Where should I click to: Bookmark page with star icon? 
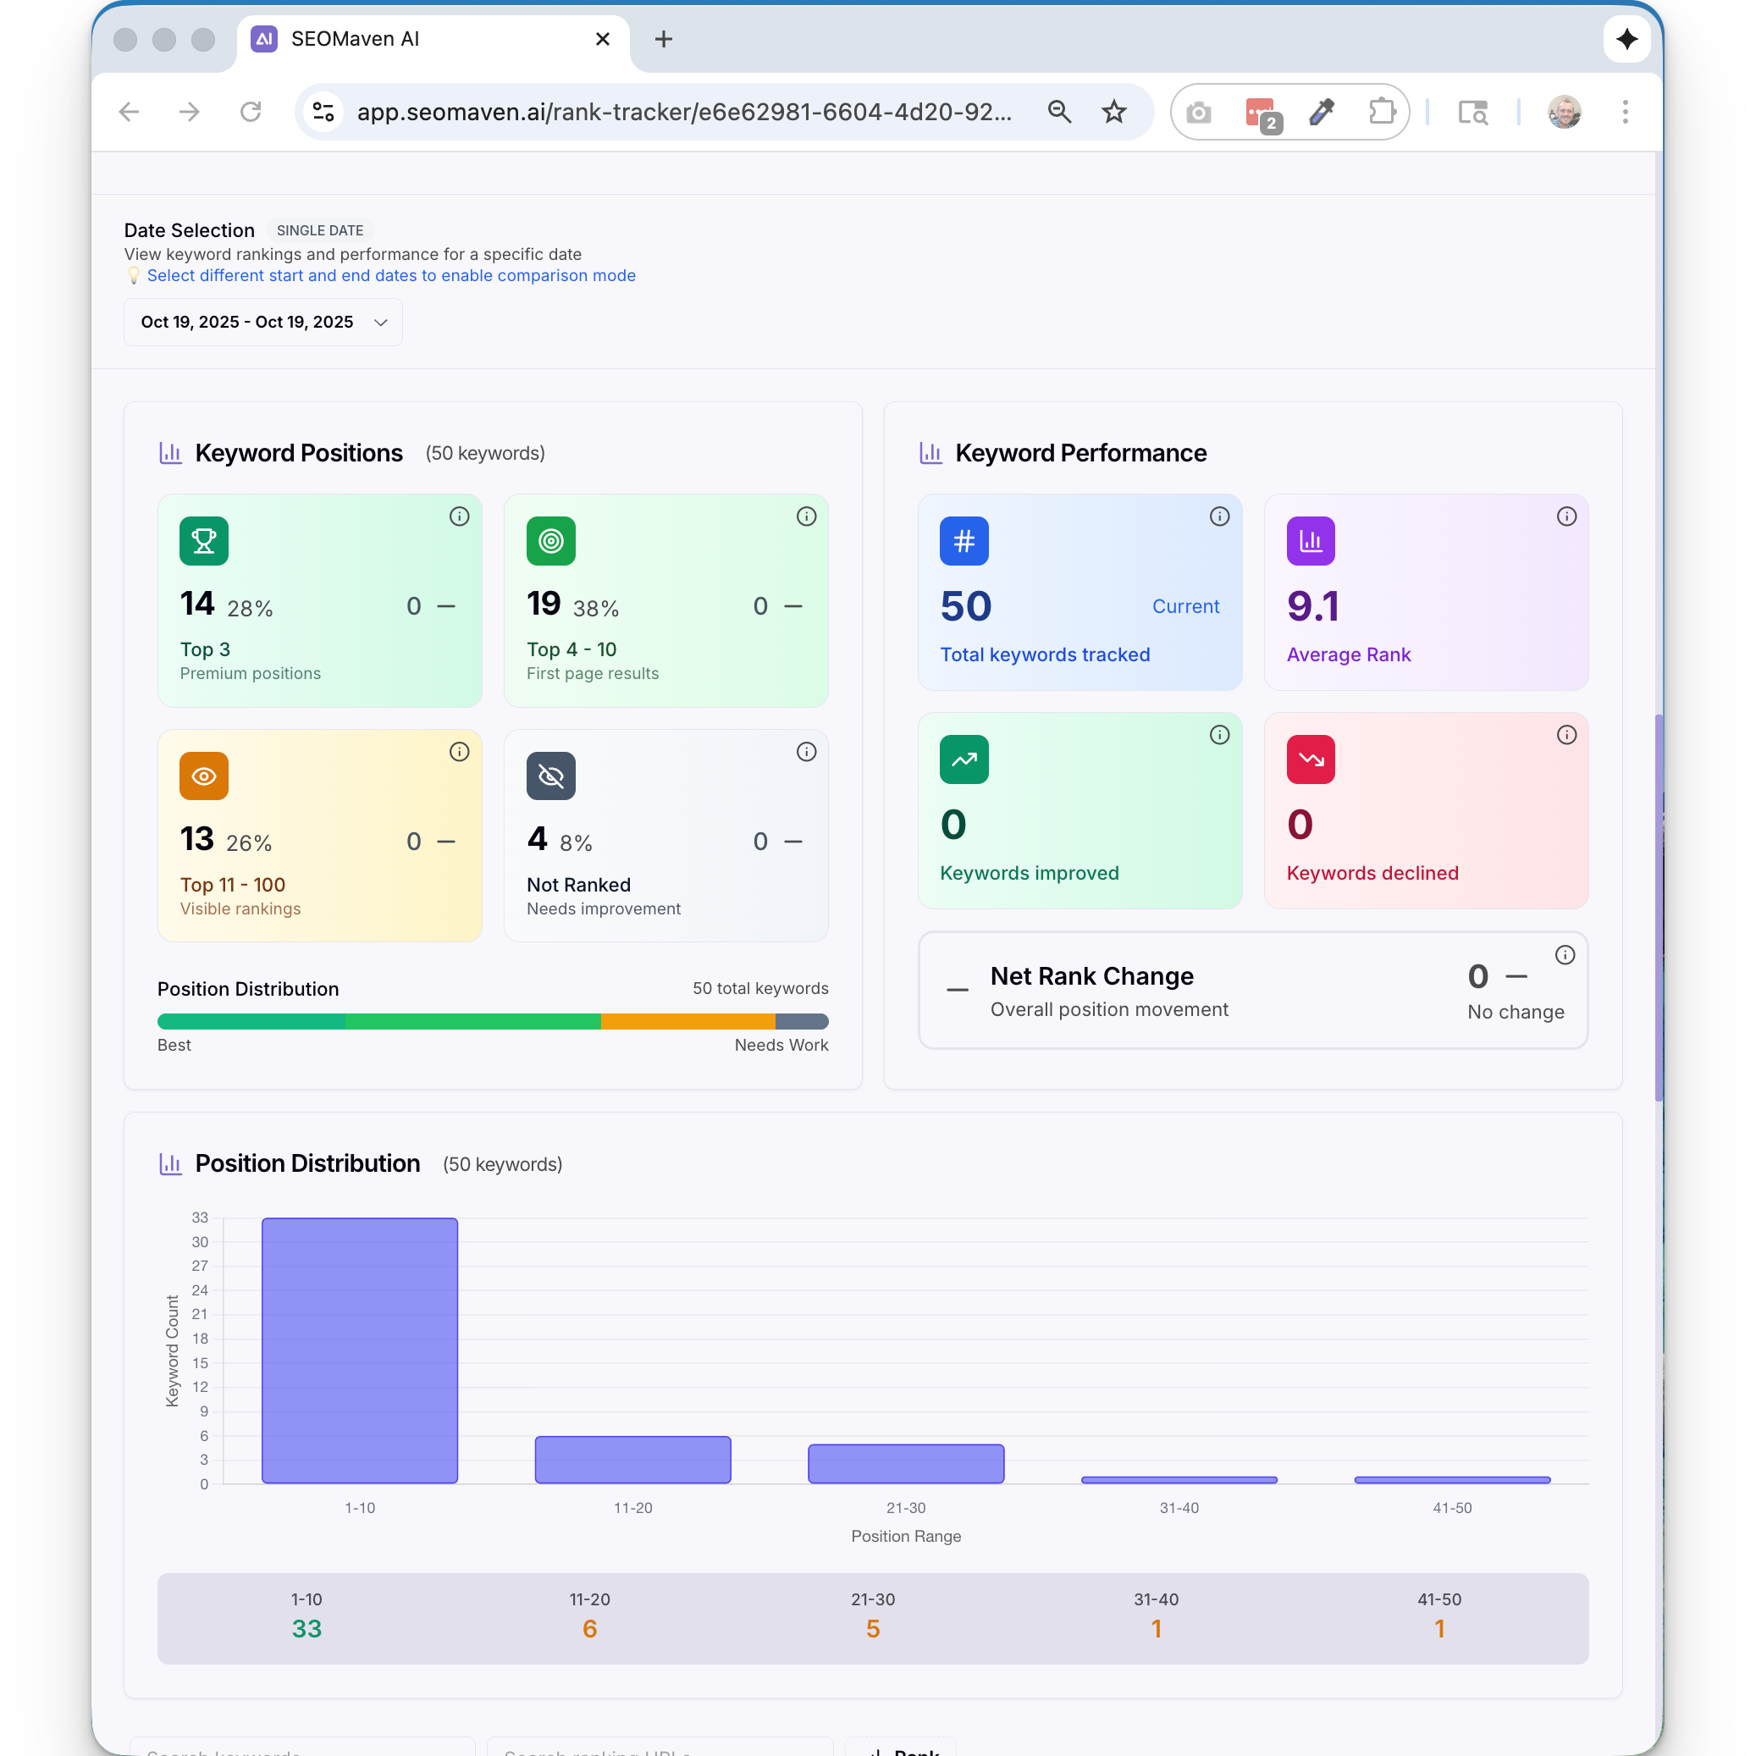coord(1113,112)
